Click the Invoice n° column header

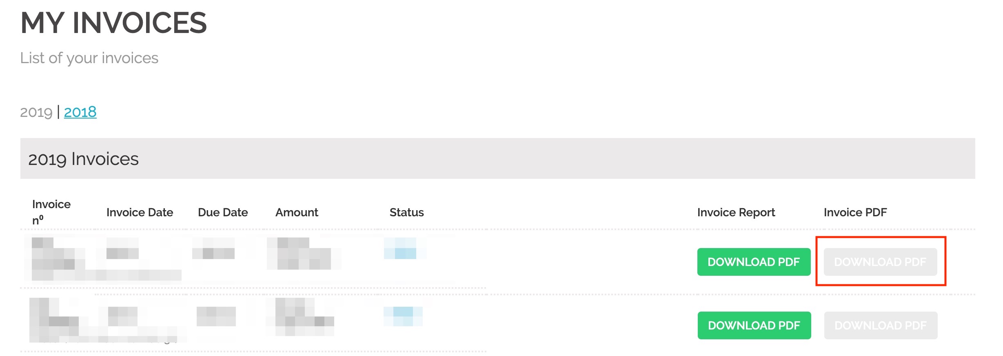(x=51, y=212)
